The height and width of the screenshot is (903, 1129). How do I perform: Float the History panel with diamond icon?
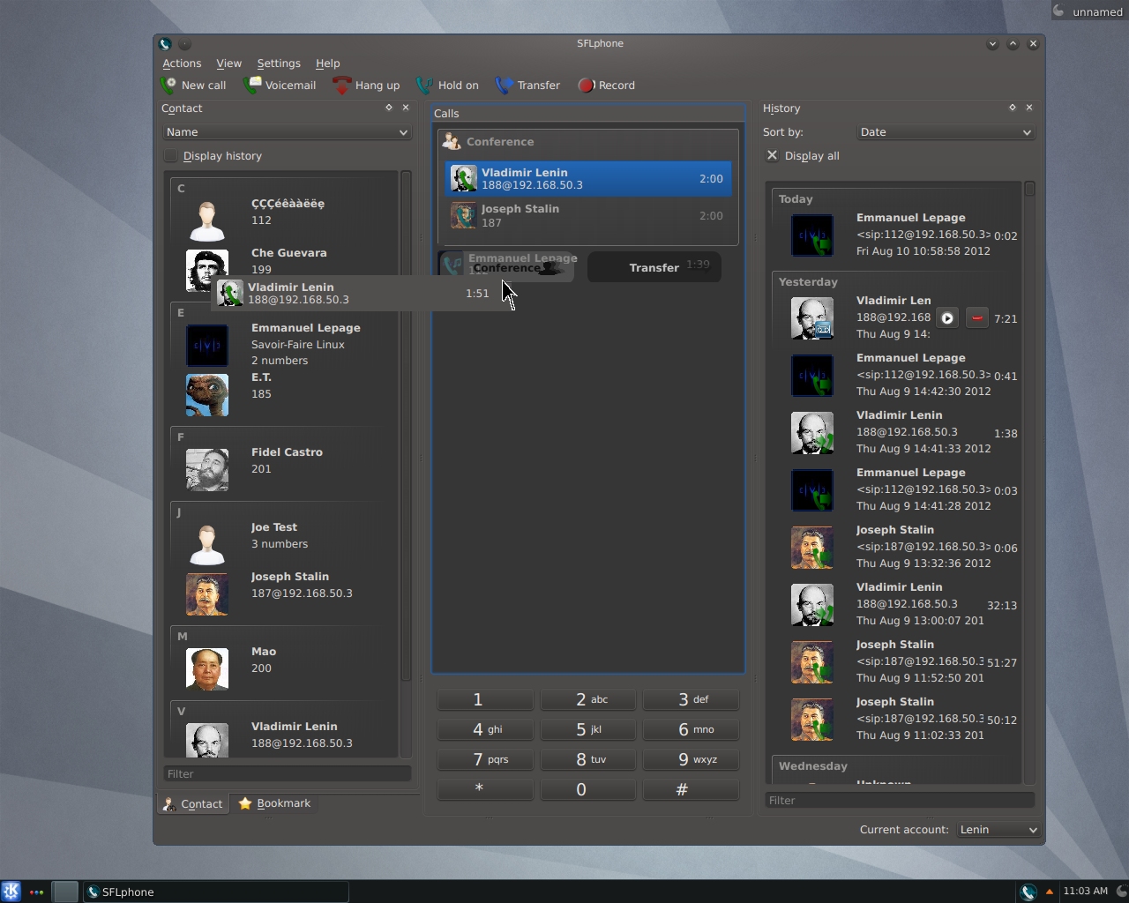pos(1012,108)
